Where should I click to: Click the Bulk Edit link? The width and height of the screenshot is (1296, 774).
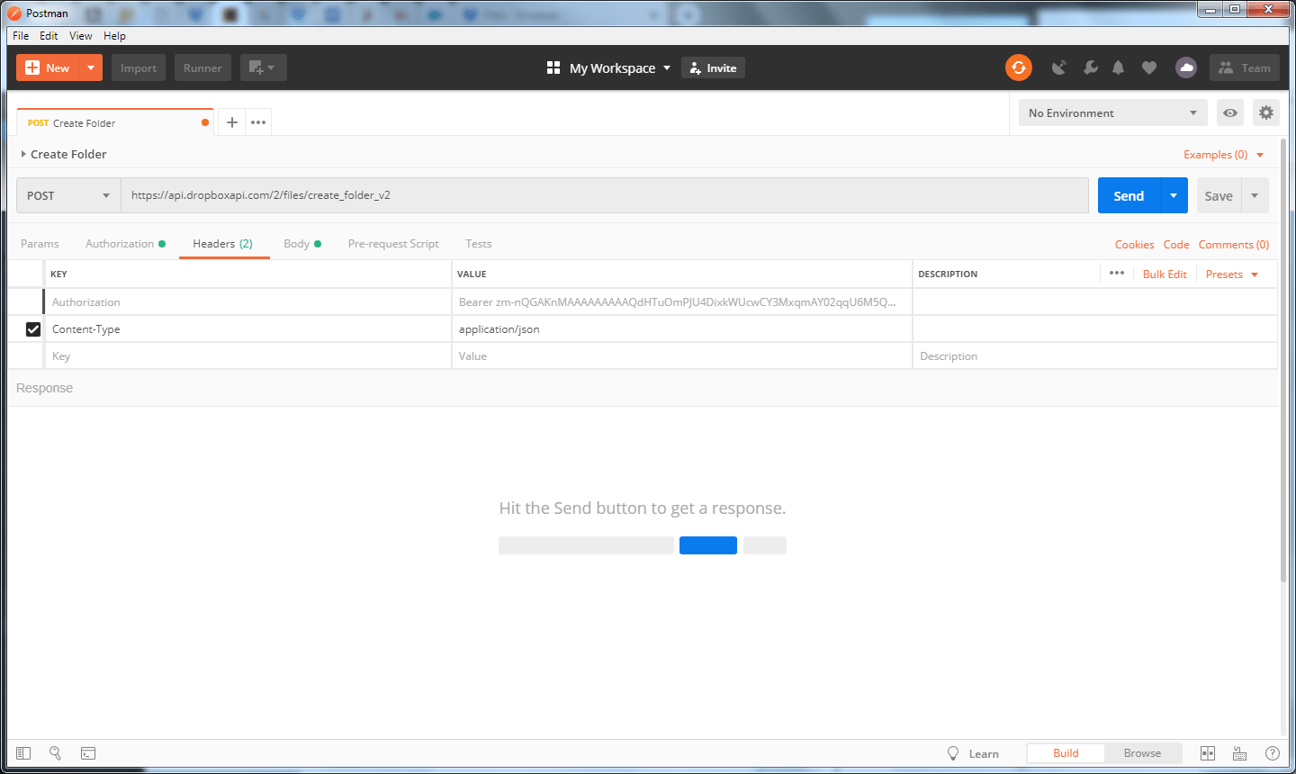[x=1165, y=274]
